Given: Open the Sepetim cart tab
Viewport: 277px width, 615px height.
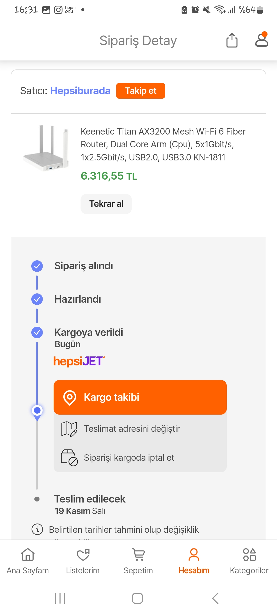Looking at the screenshot, I should point(138,561).
